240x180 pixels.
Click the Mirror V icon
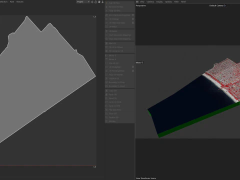point(106,59)
